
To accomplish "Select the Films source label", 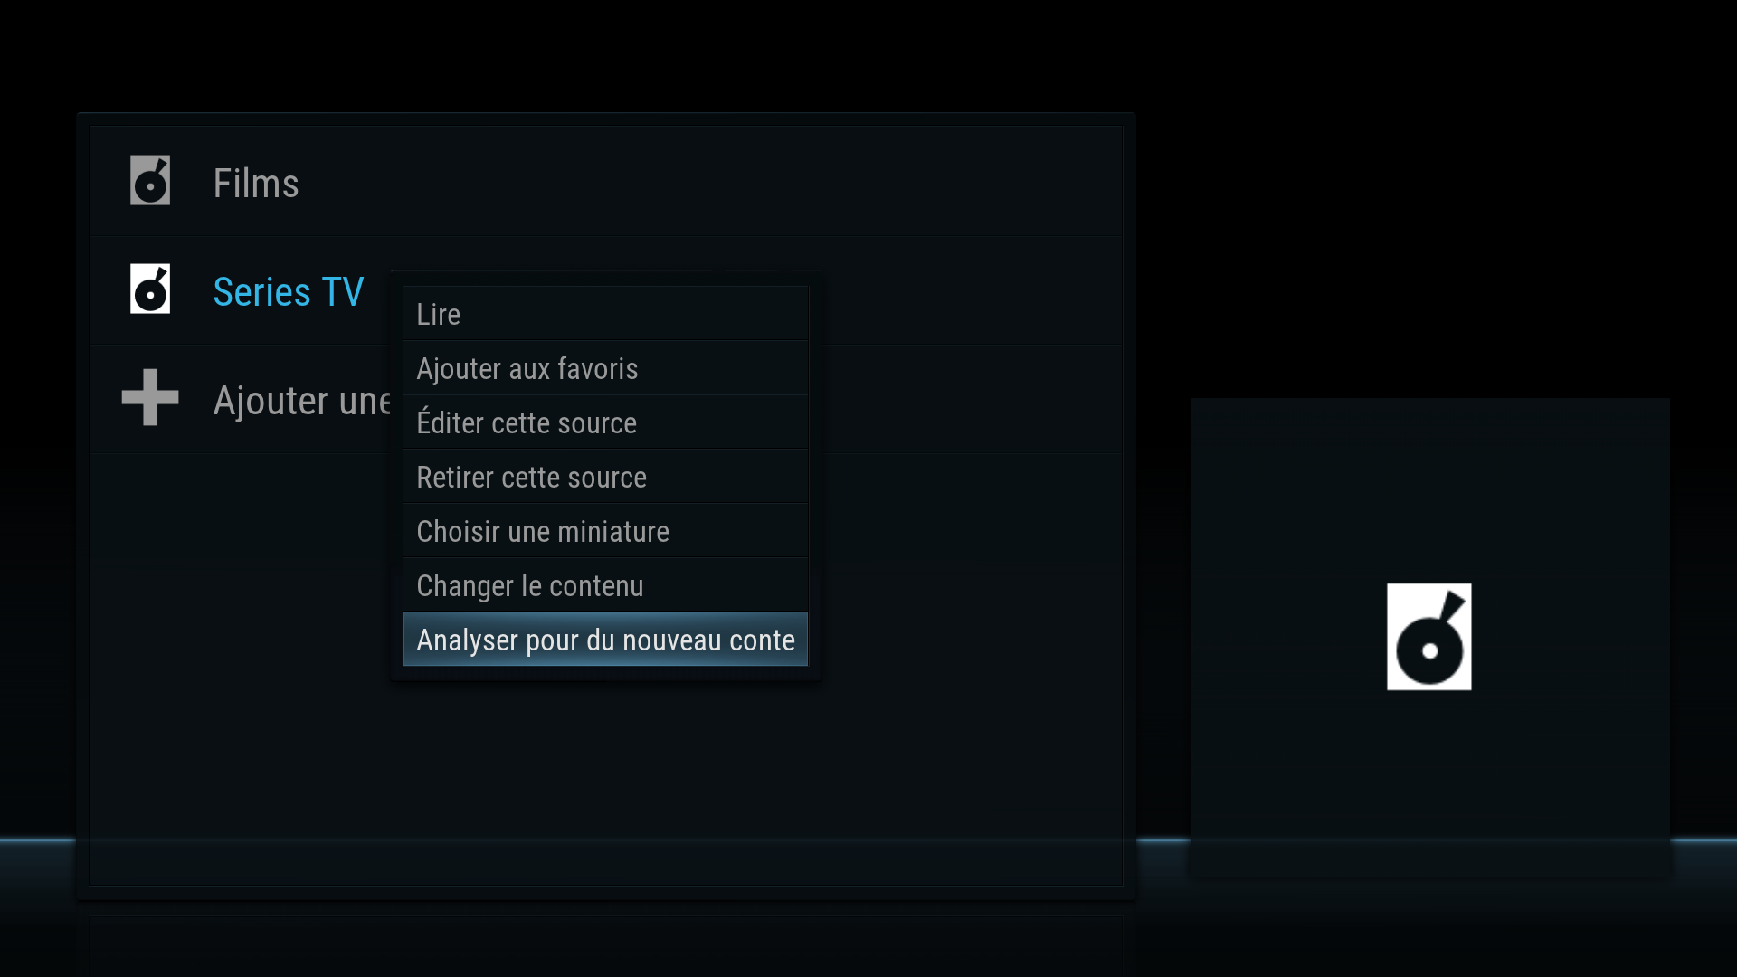I will coord(256,183).
